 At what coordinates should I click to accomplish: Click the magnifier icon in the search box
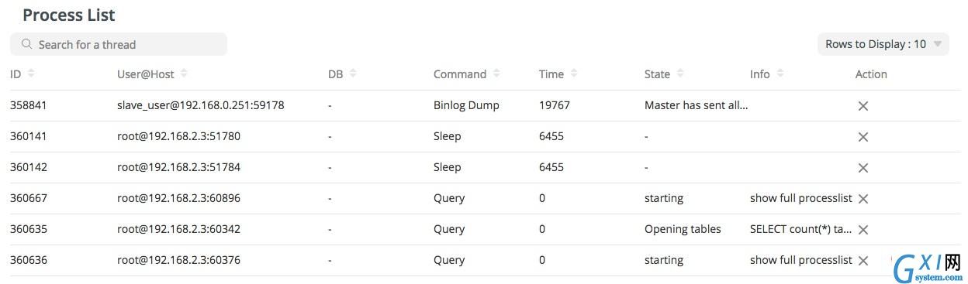pos(27,44)
